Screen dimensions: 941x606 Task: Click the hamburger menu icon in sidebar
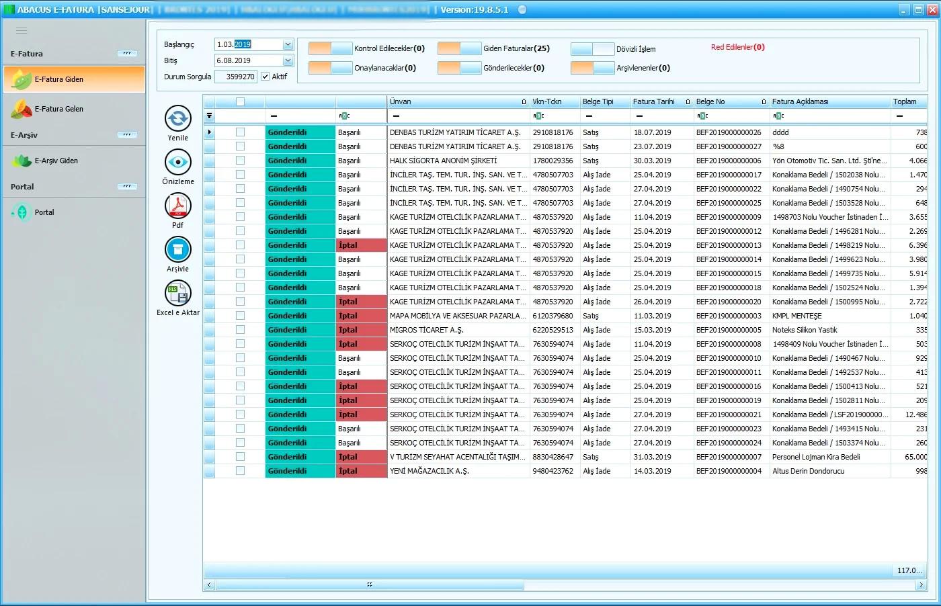click(22, 30)
